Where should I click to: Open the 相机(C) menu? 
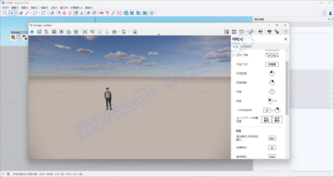coord(35,8)
